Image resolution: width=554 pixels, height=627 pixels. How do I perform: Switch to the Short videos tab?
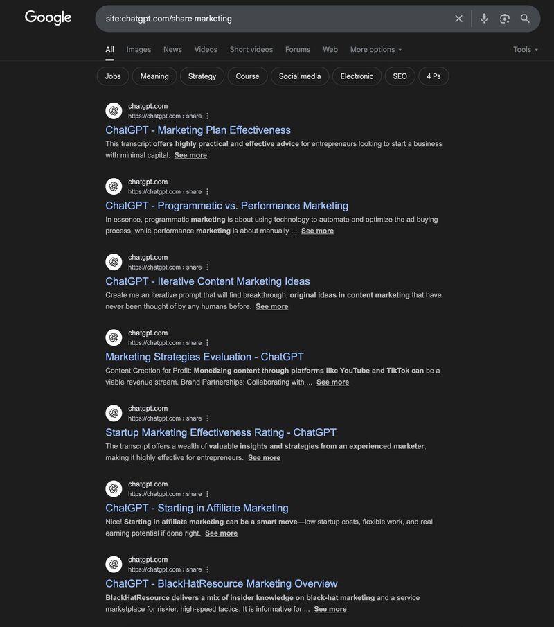(x=251, y=50)
